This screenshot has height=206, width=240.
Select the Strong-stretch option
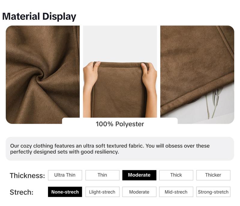(213, 192)
